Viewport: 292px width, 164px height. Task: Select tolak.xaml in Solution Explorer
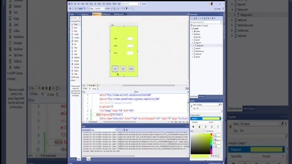coord(198,57)
